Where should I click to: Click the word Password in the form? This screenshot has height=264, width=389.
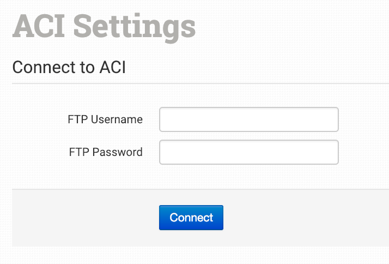(x=118, y=152)
